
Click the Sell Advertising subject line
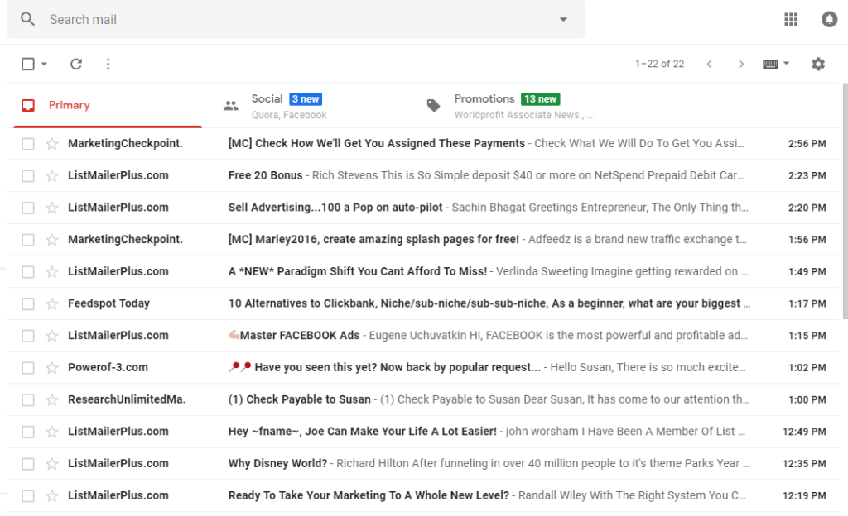(335, 208)
